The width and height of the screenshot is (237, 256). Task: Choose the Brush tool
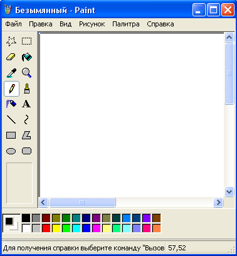[x=27, y=88]
